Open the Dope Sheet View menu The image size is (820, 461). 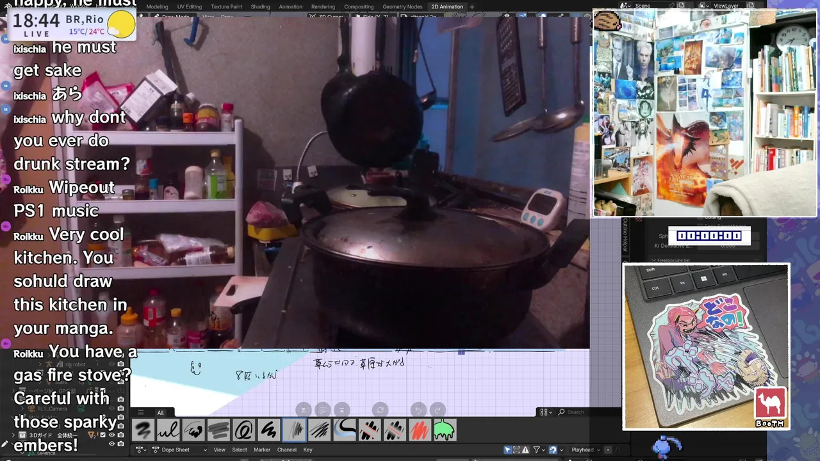tap(219, 449)
